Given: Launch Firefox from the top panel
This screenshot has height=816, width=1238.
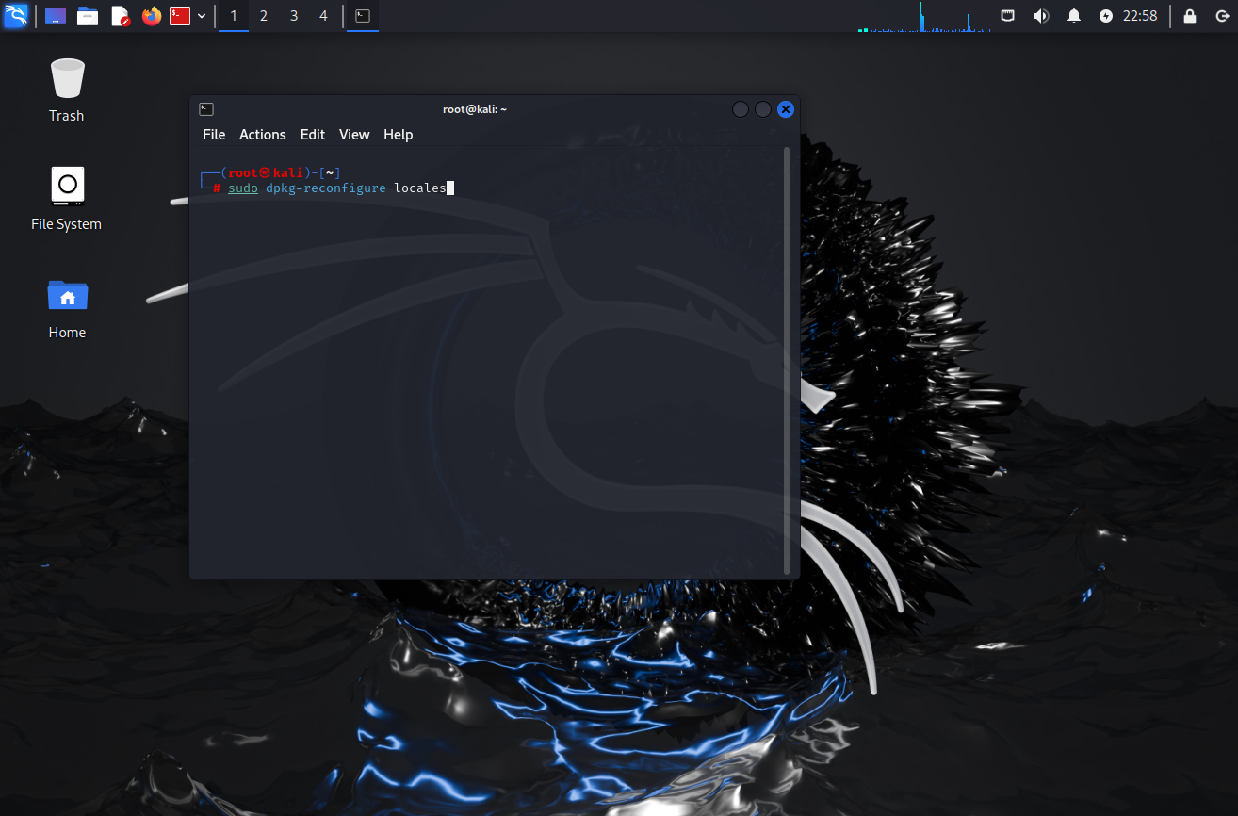Looking at the screenshot, I should coord(152,16).
